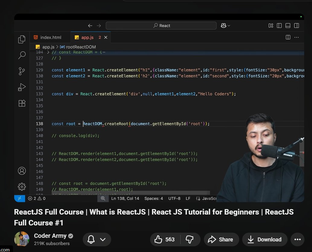The width and height of the screenshot is (312, 252).
Task: Click line number 133 in the gutter
Action: pos(39,94)
